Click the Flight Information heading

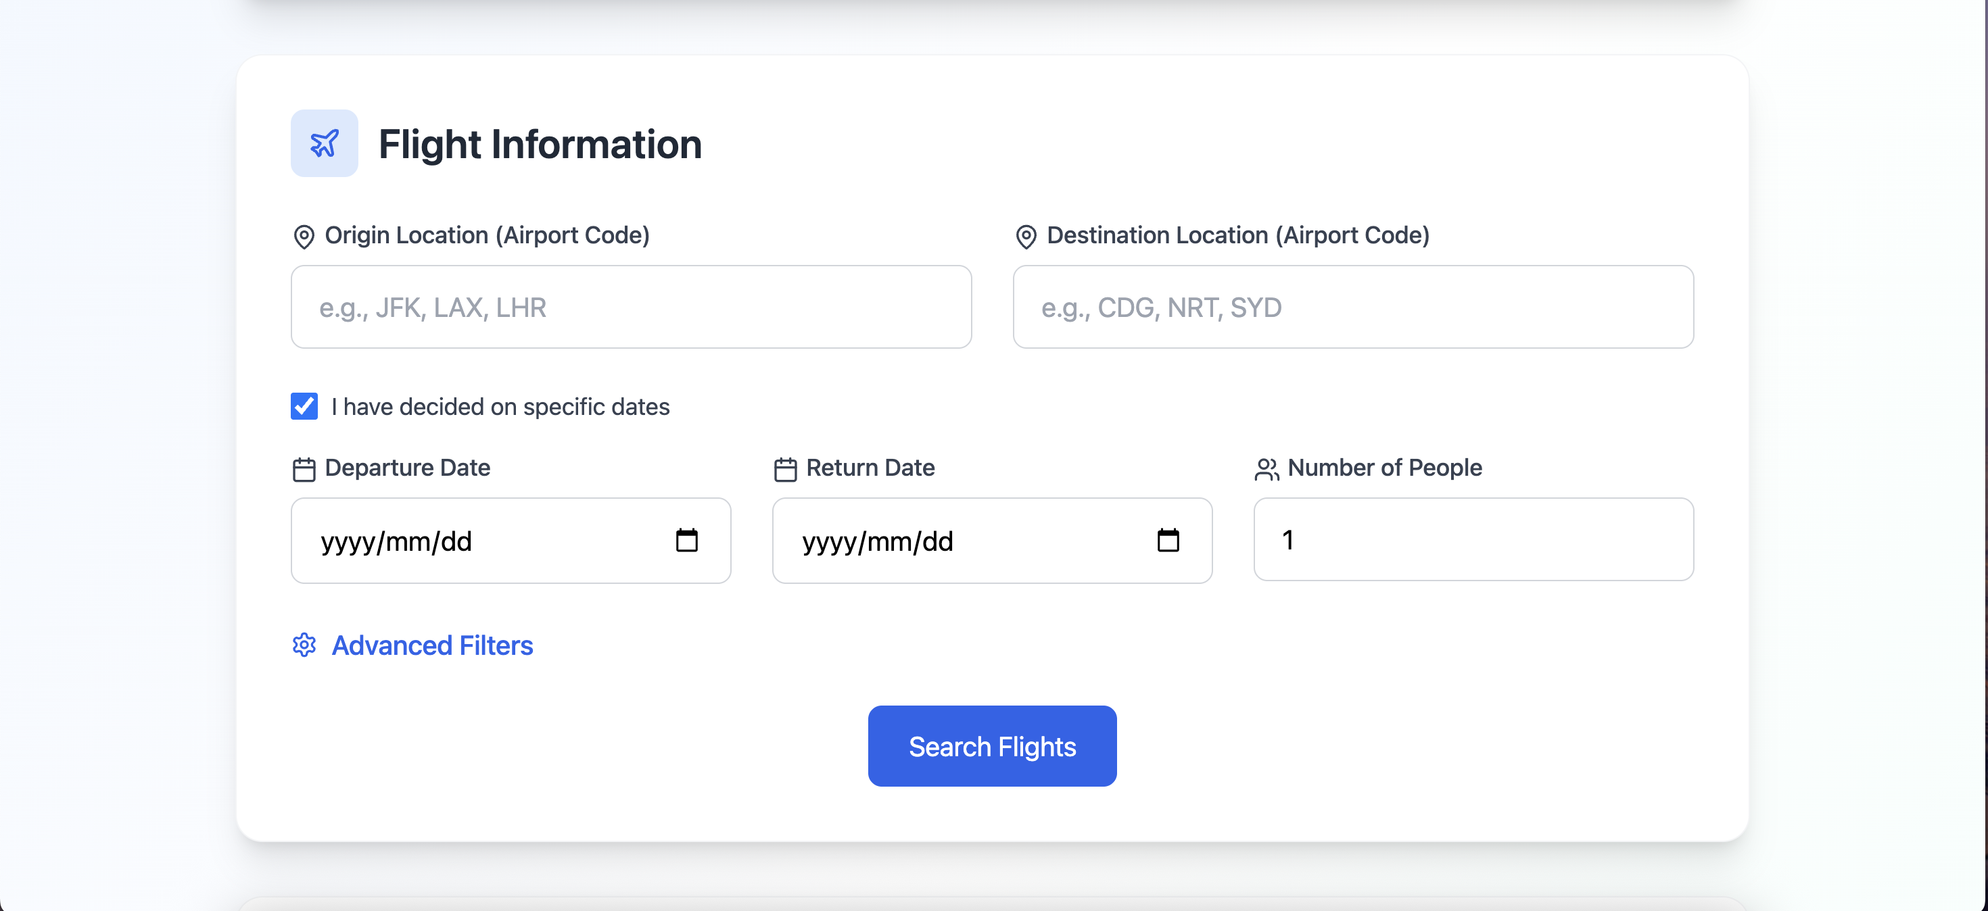point(540,144)
